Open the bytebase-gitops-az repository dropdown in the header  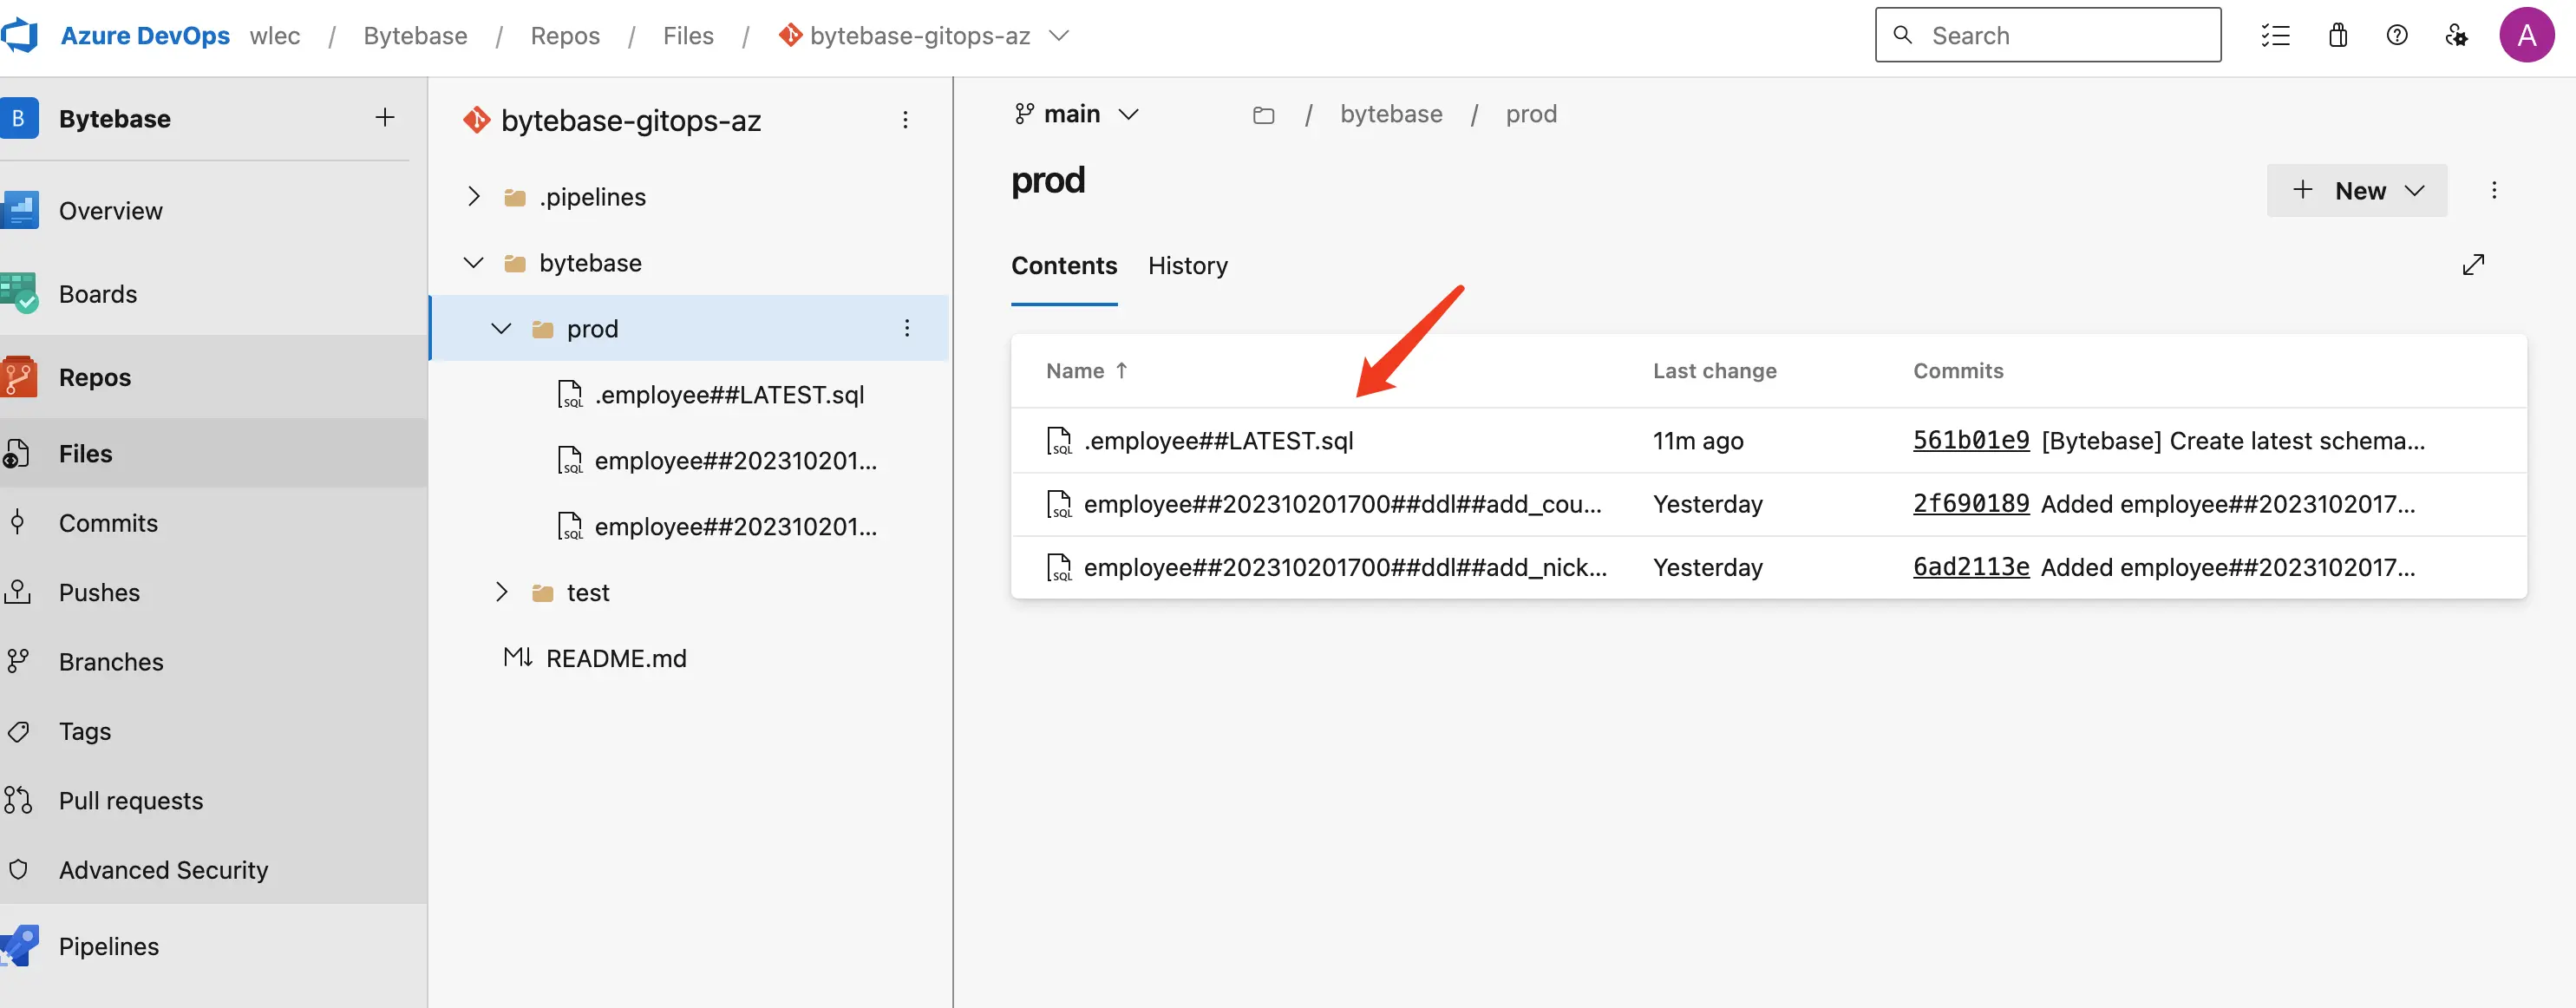click(1059, 36)
